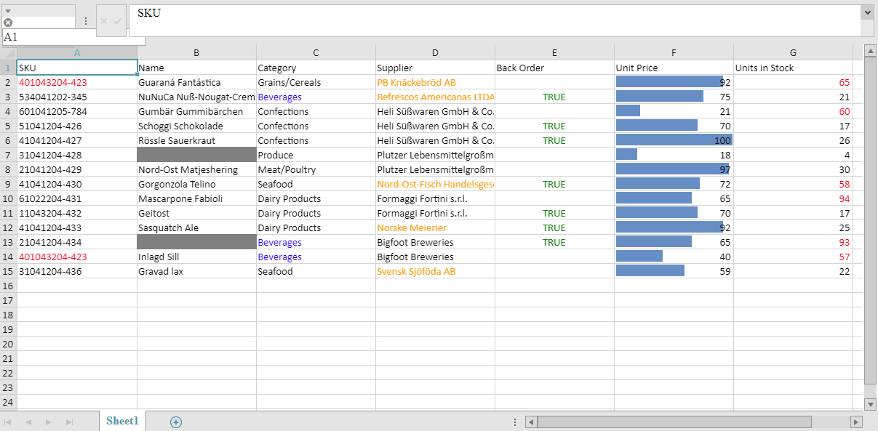The width and height of the screenshot is (878, 431).
Task: Go to first sheet using tab navigation arrow
Action: pos(8,422)
